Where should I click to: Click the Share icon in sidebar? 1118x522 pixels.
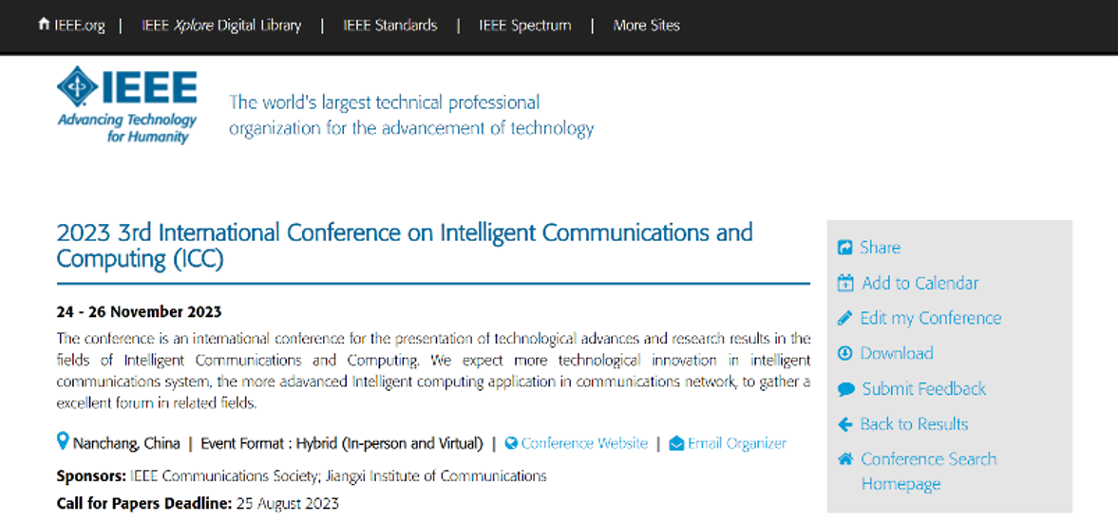(845, 248)
